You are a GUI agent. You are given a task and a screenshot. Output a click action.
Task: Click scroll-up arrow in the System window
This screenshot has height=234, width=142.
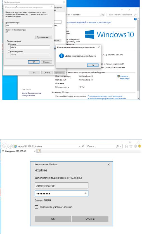pyautogui.click(x=138, y=19)
